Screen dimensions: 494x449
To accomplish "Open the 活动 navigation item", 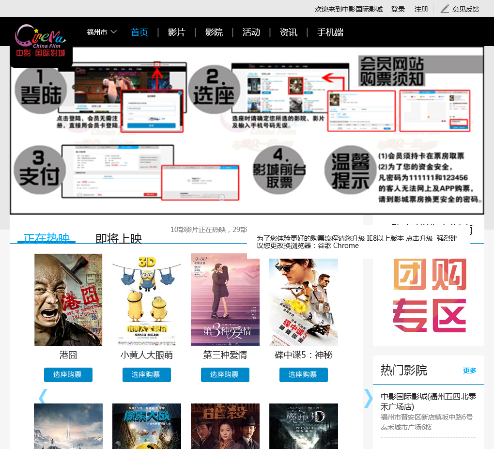I will 251,32.
